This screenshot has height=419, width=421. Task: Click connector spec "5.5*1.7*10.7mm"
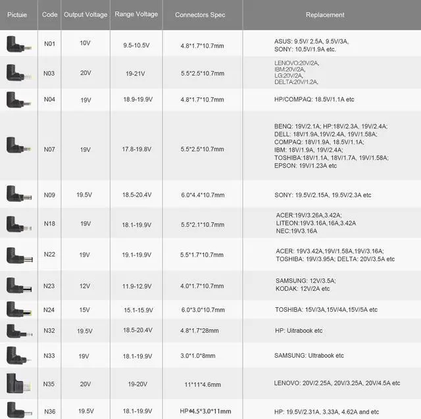tap(202, 255)
